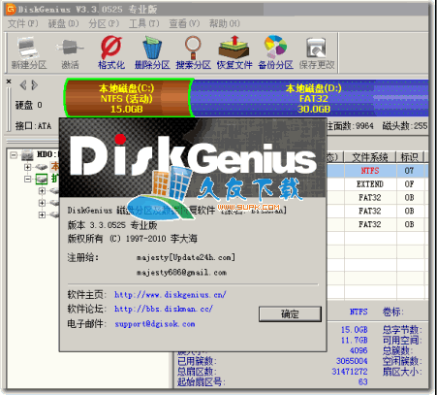Click the 31471272 total sectors value

tap(350, 372)
